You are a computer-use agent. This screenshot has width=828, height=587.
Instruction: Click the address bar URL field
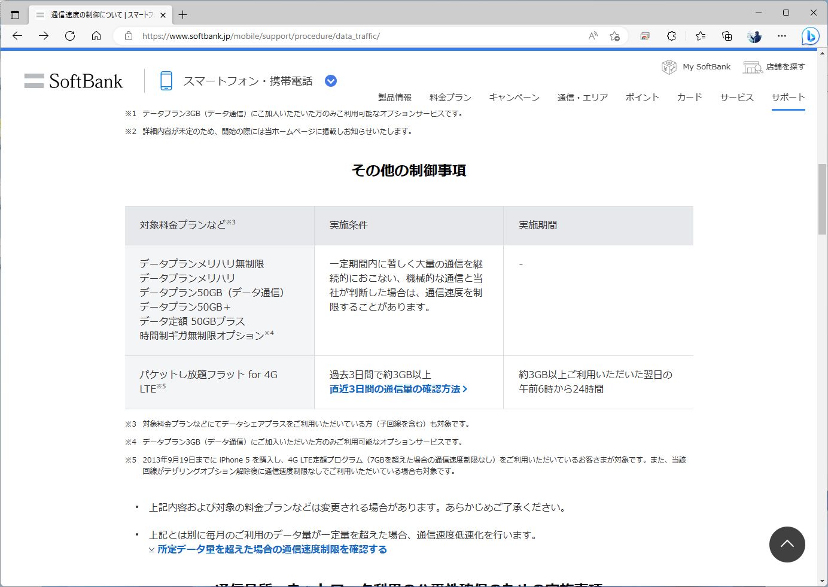pyautogui.click(x=359, y=36)
